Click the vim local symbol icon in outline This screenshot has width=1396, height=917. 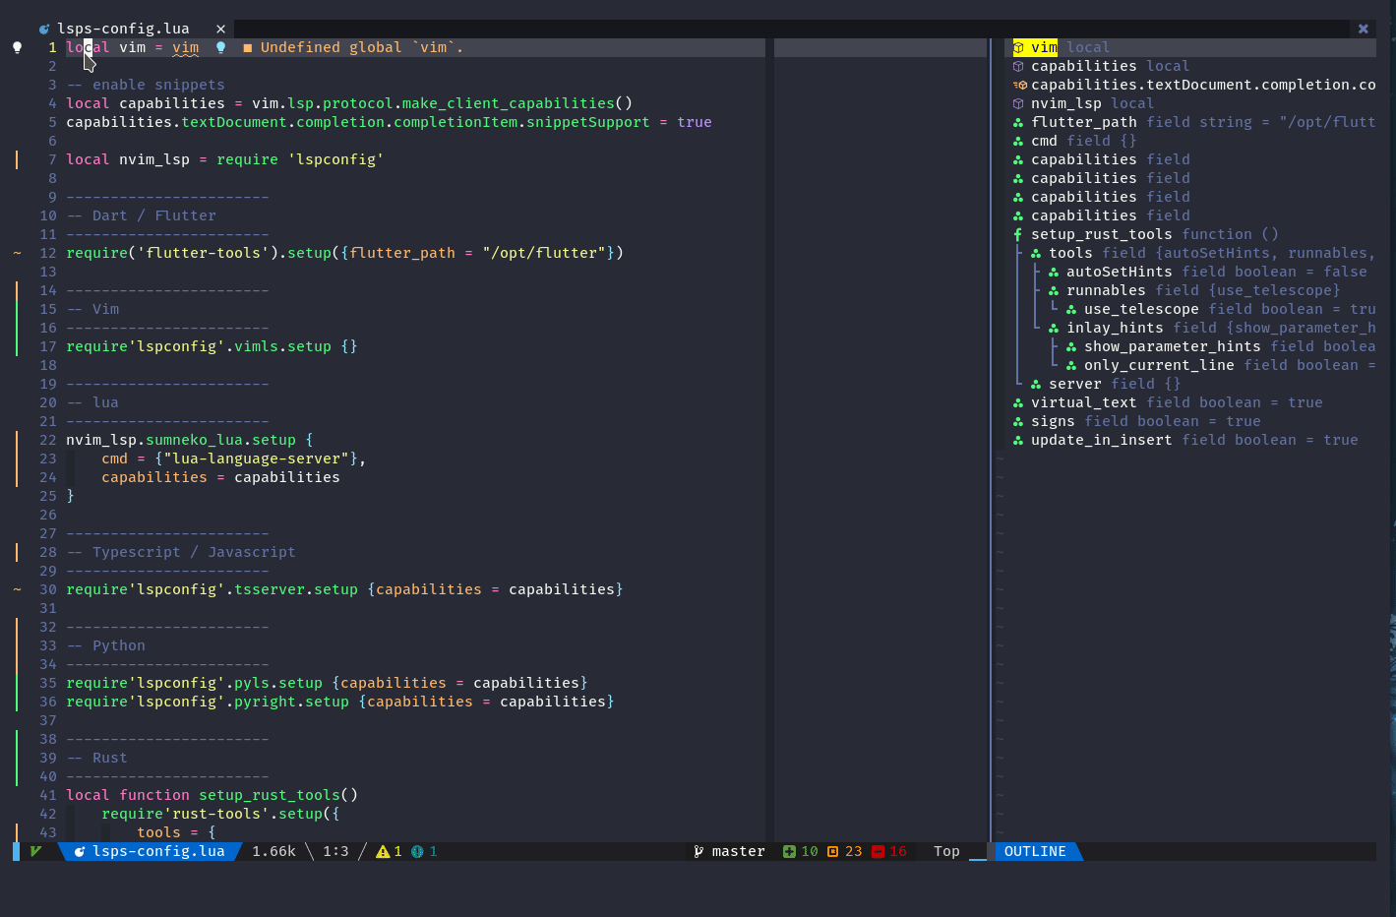[x=1018, y=47]
